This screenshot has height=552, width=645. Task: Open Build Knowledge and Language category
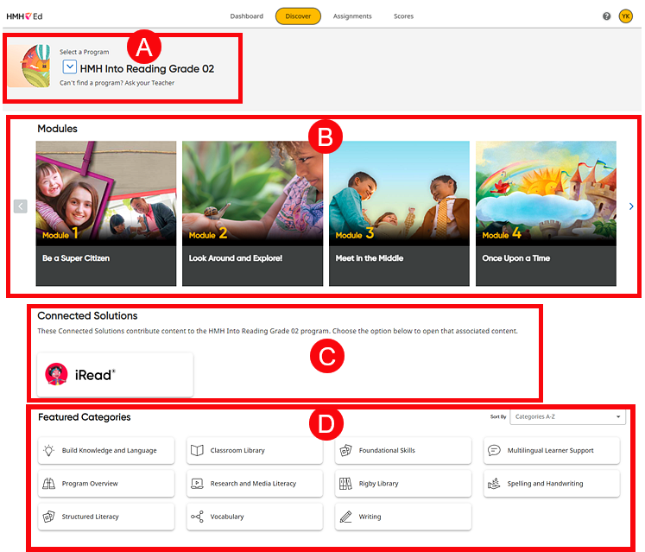click(x=106, y=450)
